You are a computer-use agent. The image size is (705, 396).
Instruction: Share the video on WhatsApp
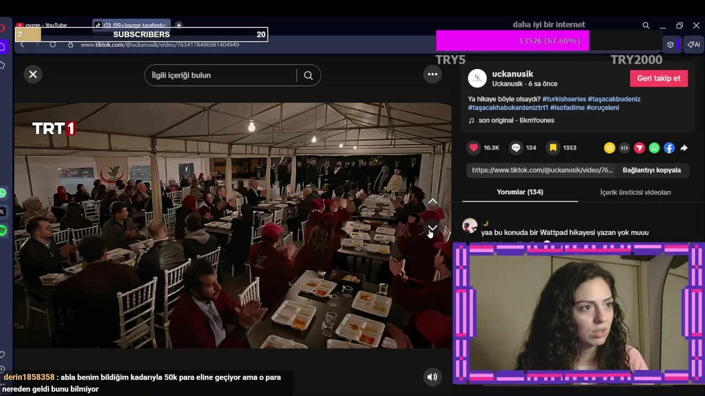coord(654,148)
